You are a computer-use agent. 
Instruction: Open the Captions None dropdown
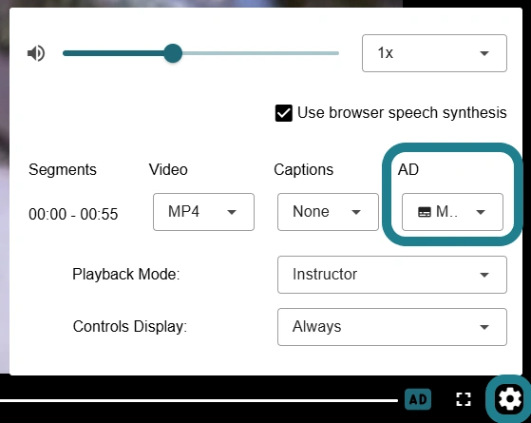tap(328, 212)
